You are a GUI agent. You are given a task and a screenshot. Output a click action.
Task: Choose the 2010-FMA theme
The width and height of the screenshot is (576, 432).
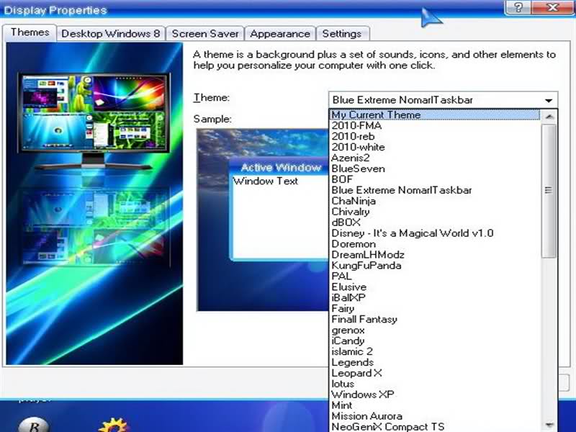(436, 125)
